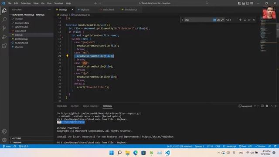Expand Replace mode chevron in find widget

point(182,20)
